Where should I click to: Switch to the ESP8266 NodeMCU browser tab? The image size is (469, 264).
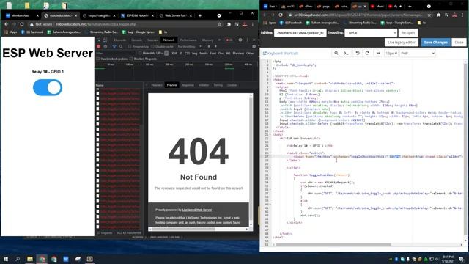(137, 15)
